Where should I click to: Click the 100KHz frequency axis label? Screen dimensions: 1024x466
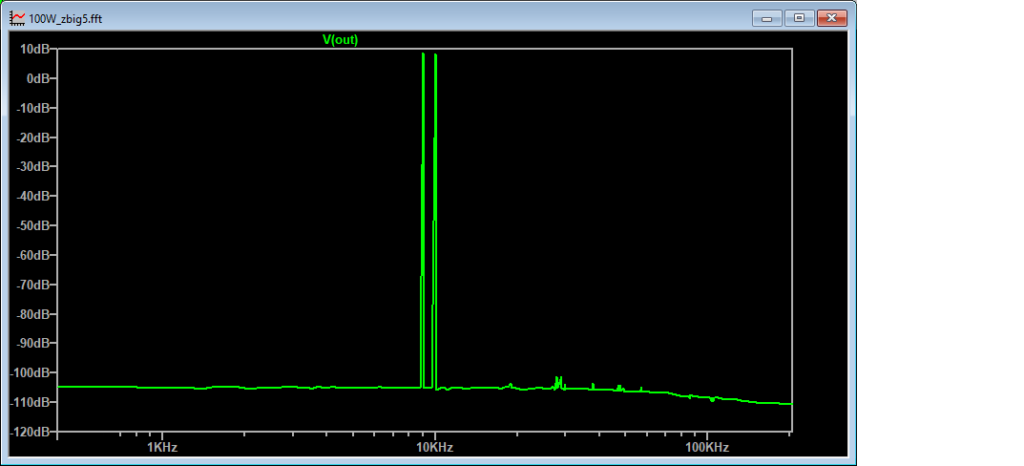point(707,448)
